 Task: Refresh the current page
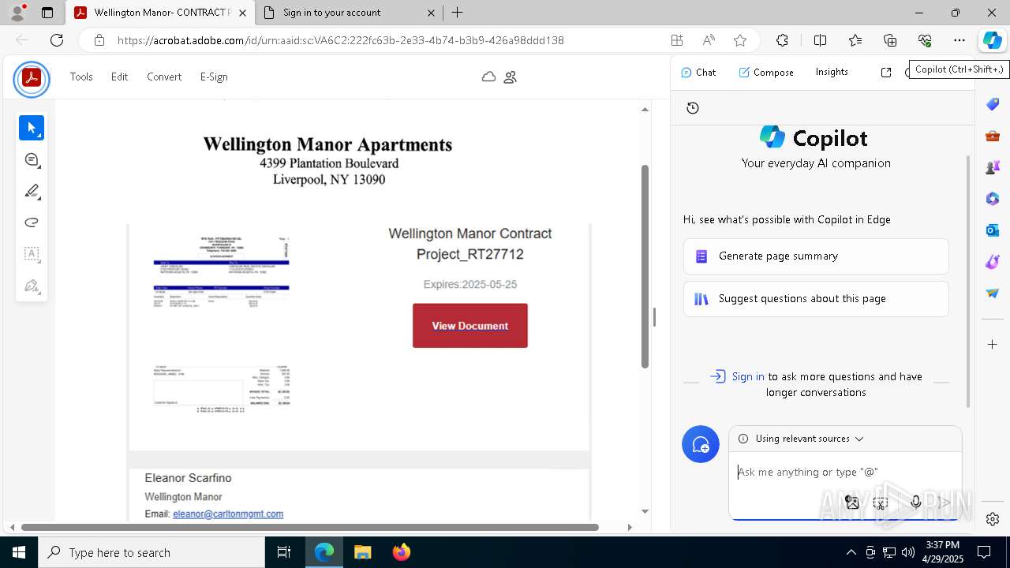[57, 40]
